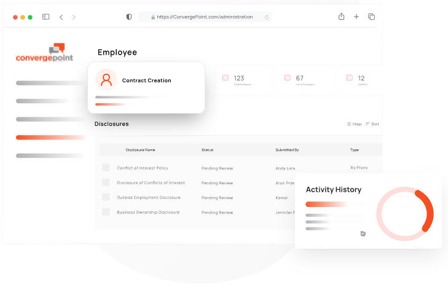Add a new tab with the plus icon
The image size is (448, 288).
pyautogui.click(x=356, y=17)
